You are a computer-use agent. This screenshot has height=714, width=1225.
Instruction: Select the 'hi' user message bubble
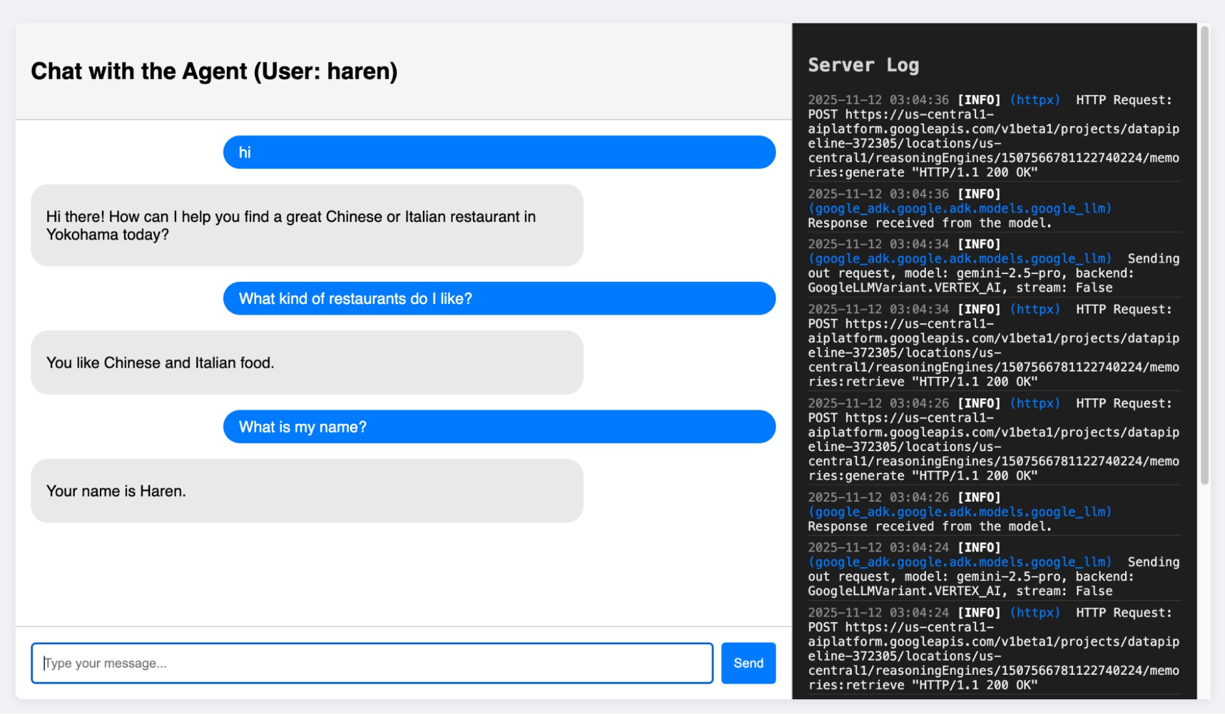click(x=499, y=152)
